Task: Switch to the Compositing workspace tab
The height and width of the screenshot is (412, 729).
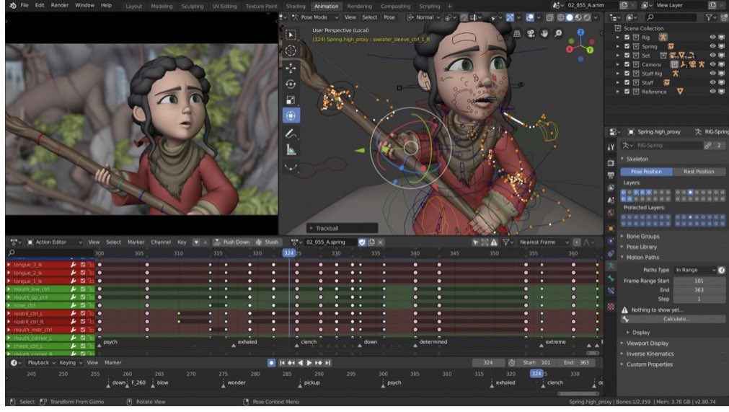Action: click(395, 6)
